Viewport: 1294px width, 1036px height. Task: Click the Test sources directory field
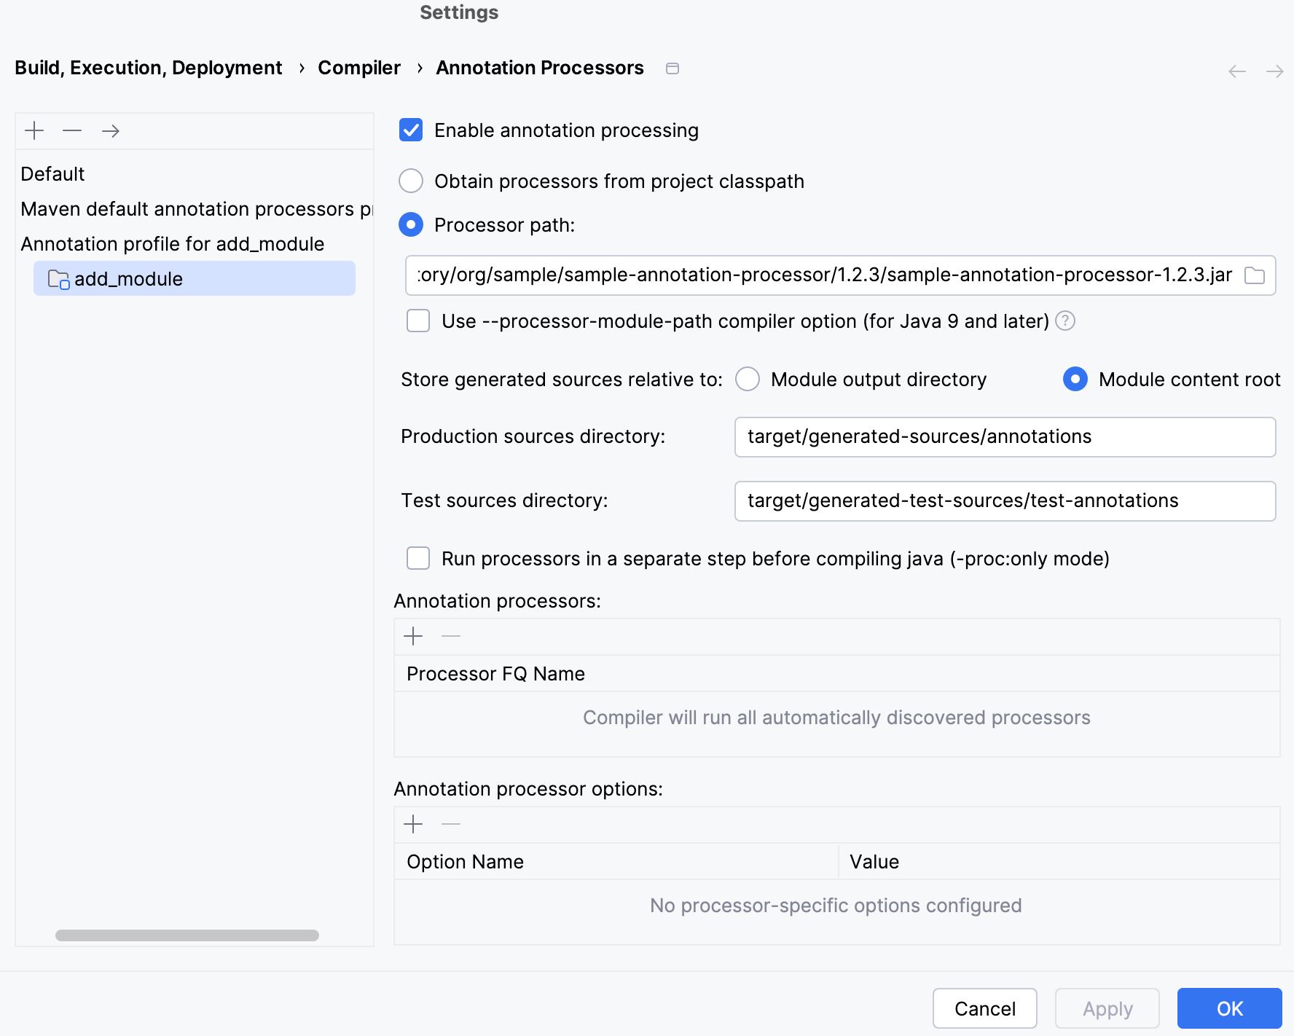coord(1005,501)
